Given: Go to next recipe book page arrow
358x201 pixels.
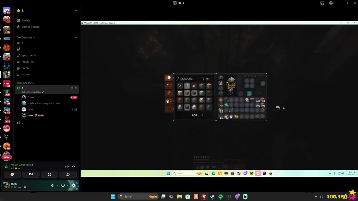Looking at the screenshot, I should pos(202,115).
